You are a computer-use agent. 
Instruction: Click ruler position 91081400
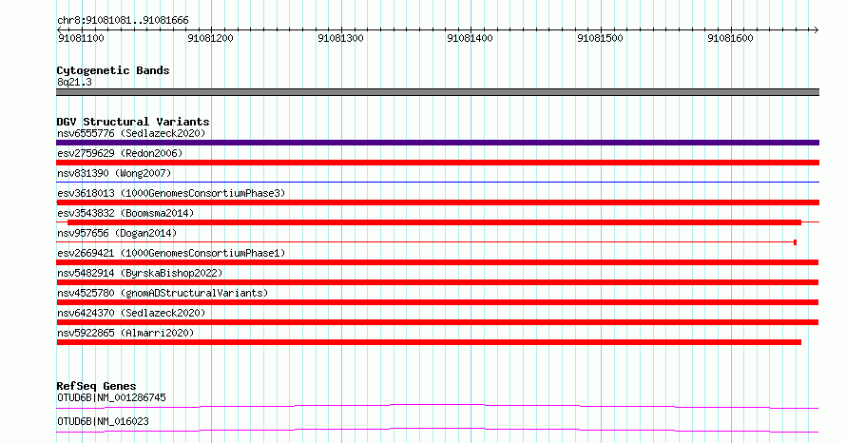point(470,38)
